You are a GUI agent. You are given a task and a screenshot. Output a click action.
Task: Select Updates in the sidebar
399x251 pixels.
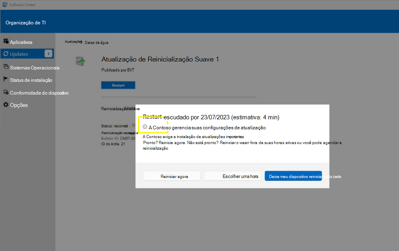tap(27, 54)
